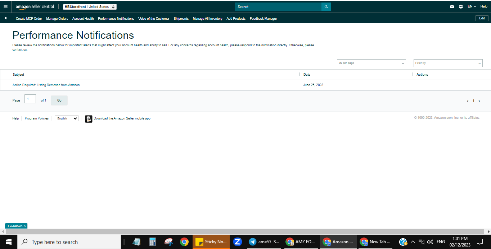Image resolution: width=491 pixels, height=249 pixels.
Task: Open the messages envelope icon
Action: 452,6
